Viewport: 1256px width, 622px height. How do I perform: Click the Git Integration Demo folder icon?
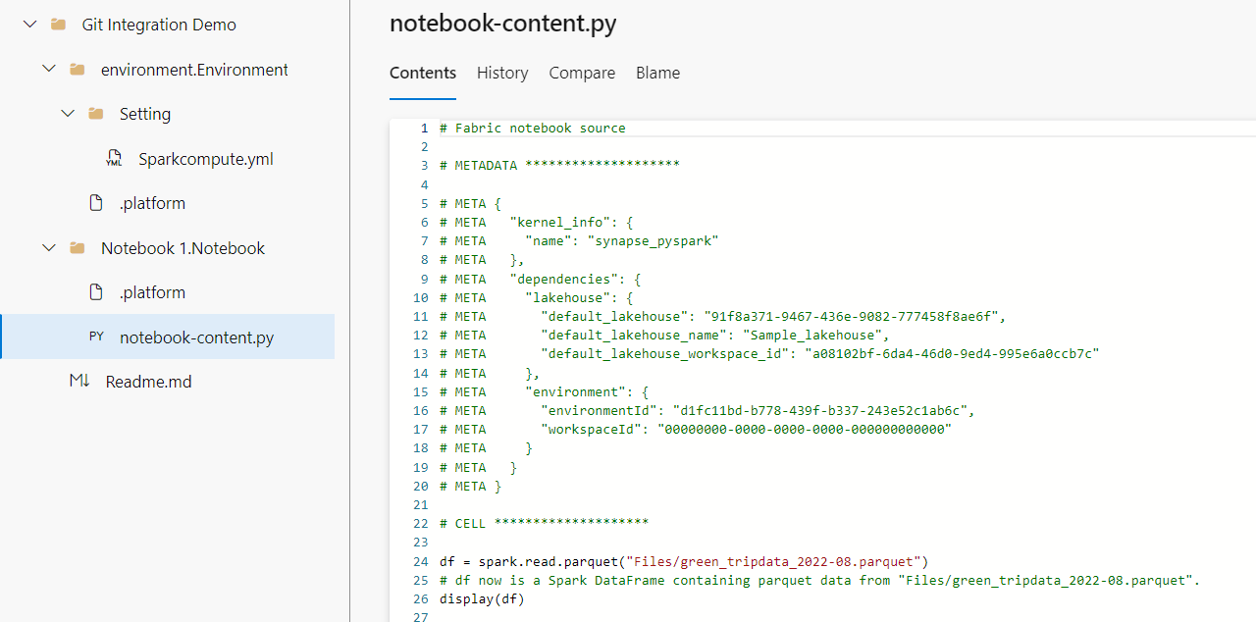click(58, 25)
